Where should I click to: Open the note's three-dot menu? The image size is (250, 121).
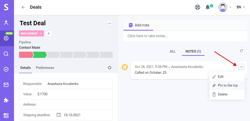point(242,67)
